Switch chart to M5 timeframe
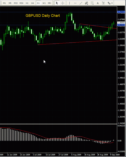 [x=10, y=3]
